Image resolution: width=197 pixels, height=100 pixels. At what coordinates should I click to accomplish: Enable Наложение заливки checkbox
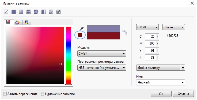point(43,94)
